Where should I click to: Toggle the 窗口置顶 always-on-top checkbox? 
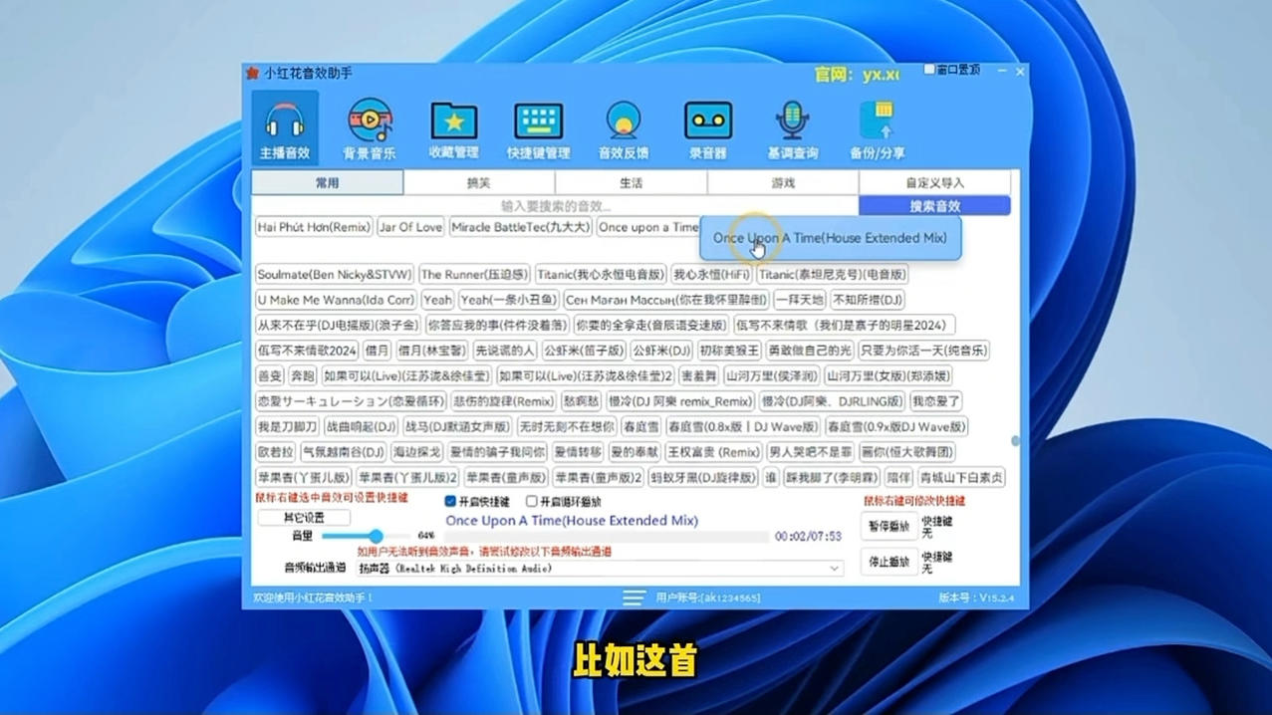[929, 71]
